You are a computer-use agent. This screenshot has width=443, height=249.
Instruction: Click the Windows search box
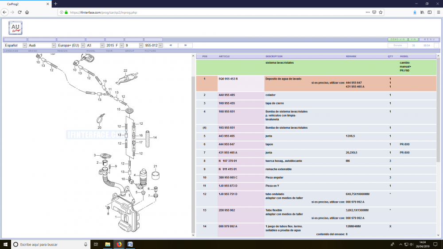51,245
